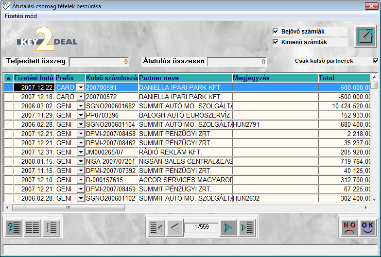Click the Megjegyzés column header

pos(275,78)
